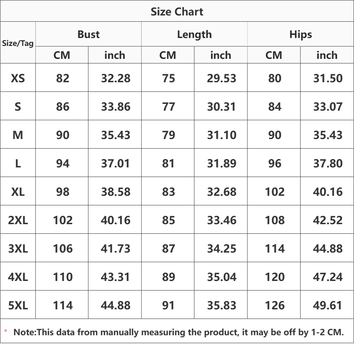Screen dimensions: 354x344
Task: Select the XS size row label
Action: (x=18, y=78)
